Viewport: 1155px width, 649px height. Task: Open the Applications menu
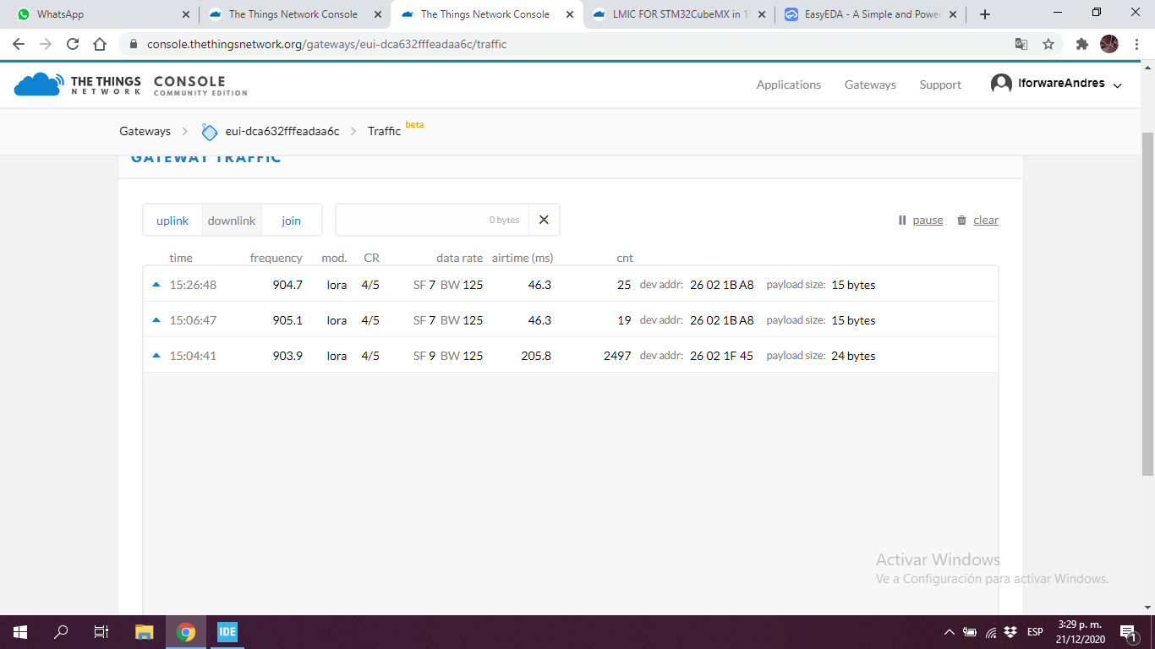tap(788, 85)
